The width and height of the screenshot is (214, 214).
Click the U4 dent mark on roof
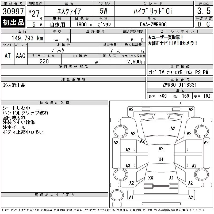(x=161, y=159)
